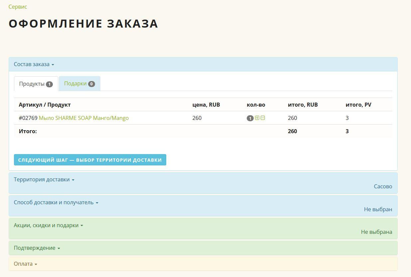Decrease soap quantity with minus icon
The width and height of the screenshot is (411, 277).
pyautogui.click(x=263, y=118)
